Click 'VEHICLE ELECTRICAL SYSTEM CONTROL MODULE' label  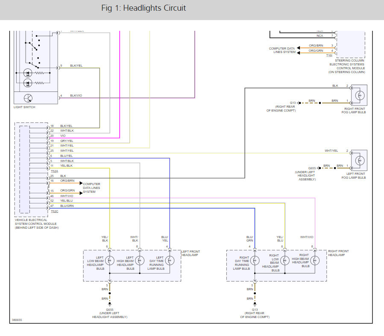37,224
